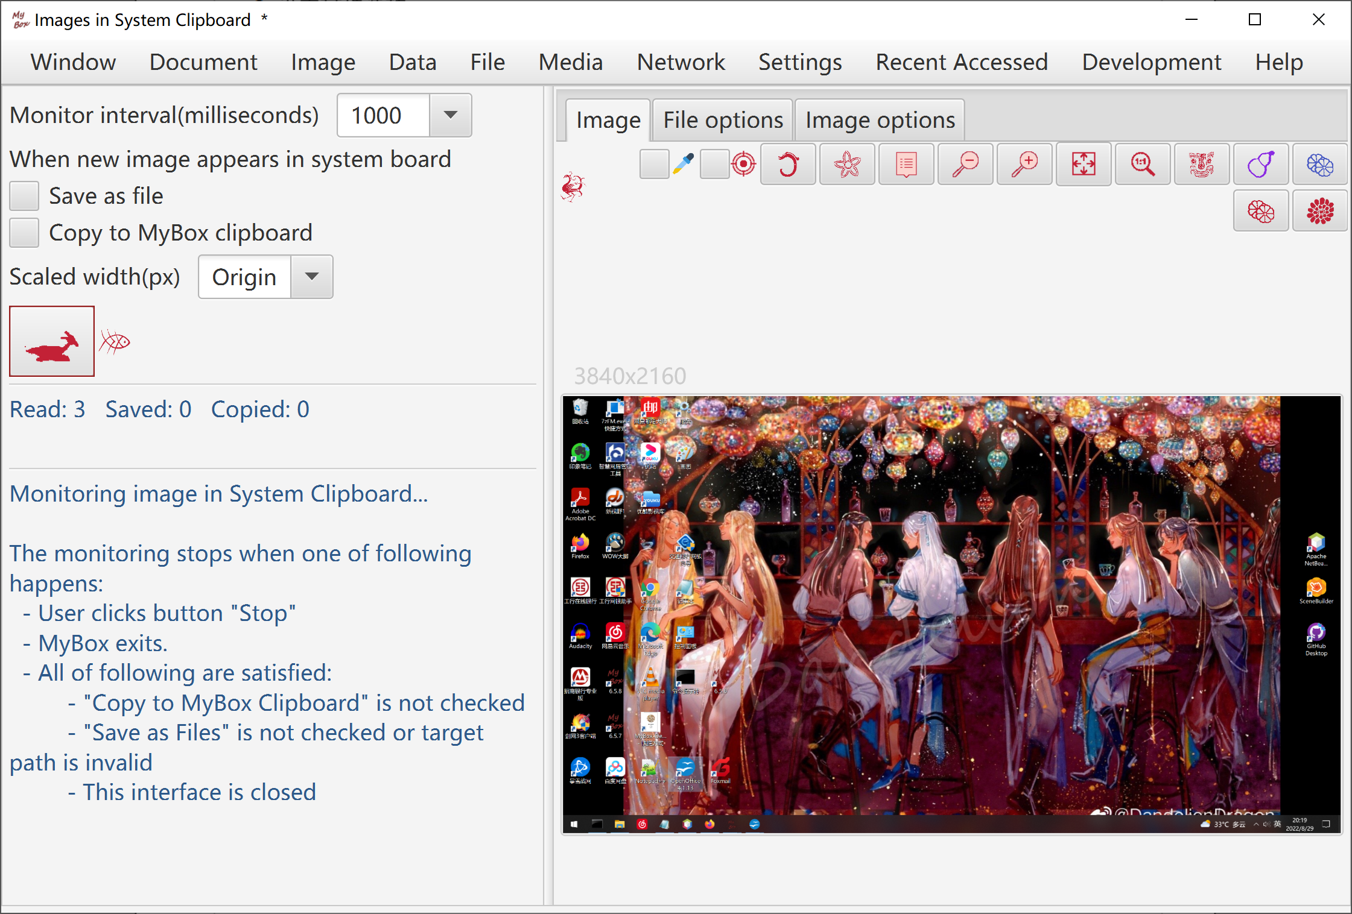This screenshot has width=1352, height=914.
Task: Open the File menu
Action: 487,62
